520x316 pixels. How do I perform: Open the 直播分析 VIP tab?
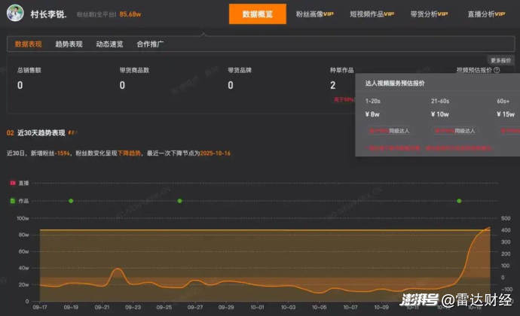tap(486, 14)
